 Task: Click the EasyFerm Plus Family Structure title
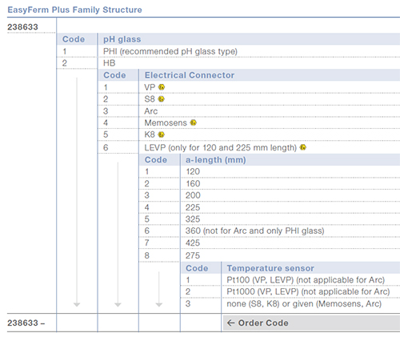(74, 10)
